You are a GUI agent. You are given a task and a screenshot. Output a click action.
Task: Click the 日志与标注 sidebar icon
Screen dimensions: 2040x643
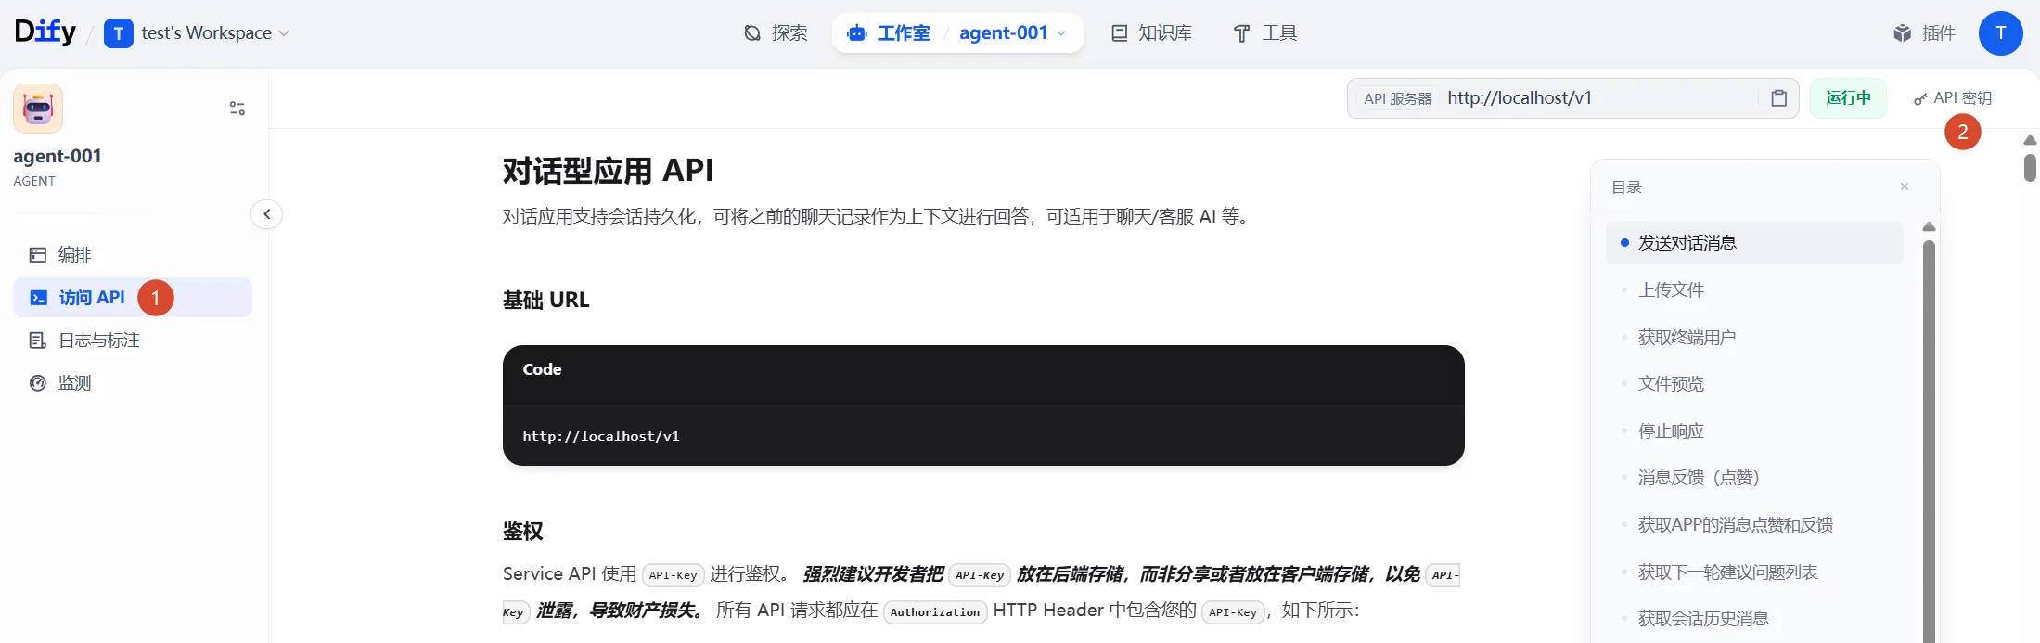pyautogui.click(x=38, y=341)
